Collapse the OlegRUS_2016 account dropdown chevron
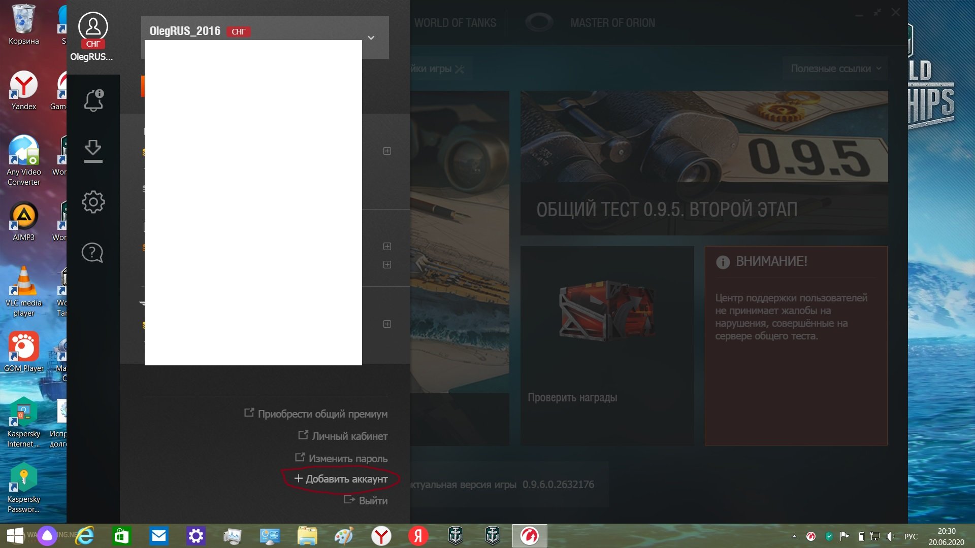The height and width of the screenshot is (548, 975). click(x=371, y=38)
